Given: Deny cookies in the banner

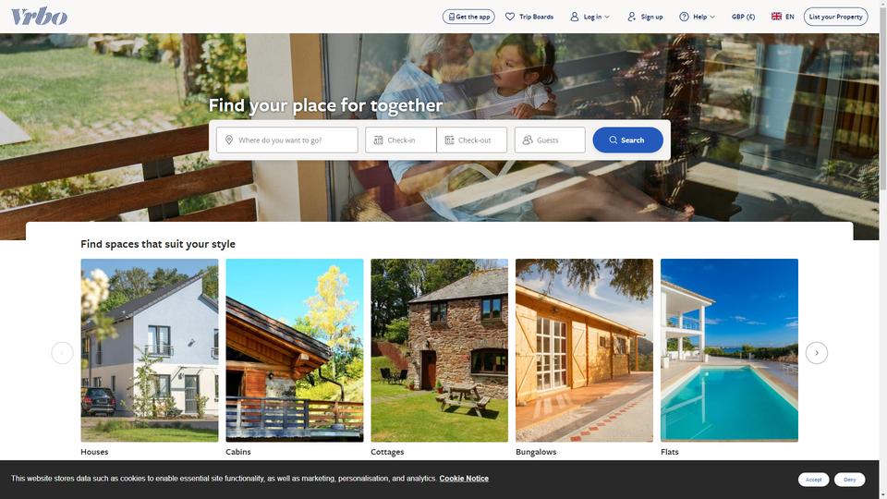Looking at the screenshot, I should (849, 480).
